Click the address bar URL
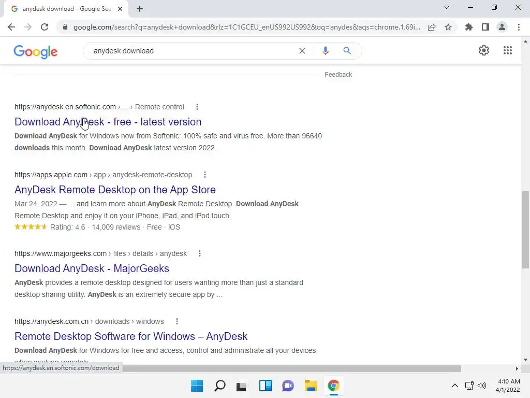Screen dimensions: 530x398 click(247, 27)
